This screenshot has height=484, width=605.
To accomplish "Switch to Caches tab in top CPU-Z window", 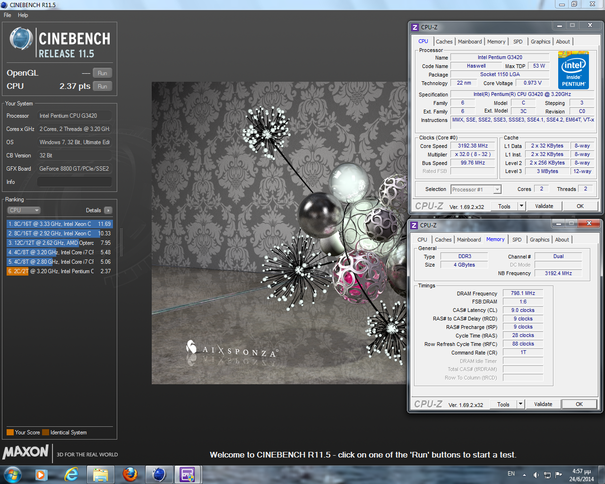I will pos(444,42).
